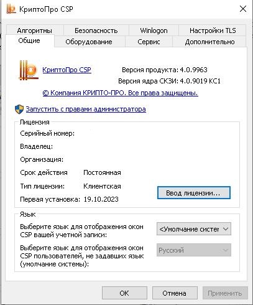Open the Компания КРИПТО-ПРО copyright link

[120, 93]
